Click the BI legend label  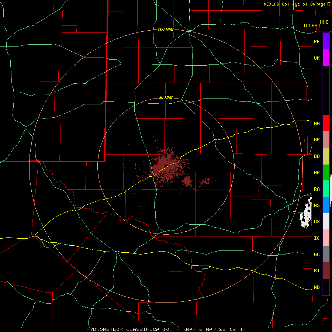point(317,271)
